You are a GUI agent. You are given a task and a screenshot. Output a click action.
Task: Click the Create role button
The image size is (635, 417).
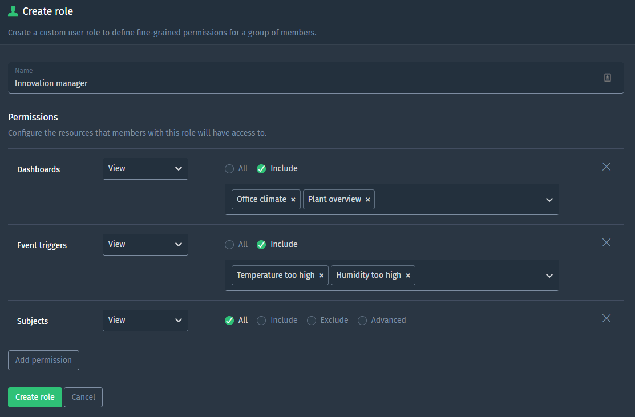[35, 397]
